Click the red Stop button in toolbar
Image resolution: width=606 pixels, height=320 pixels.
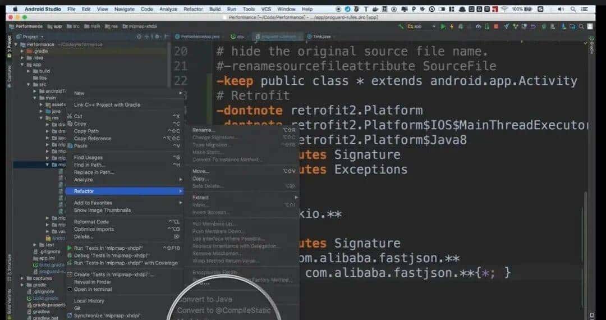(495, 26)
